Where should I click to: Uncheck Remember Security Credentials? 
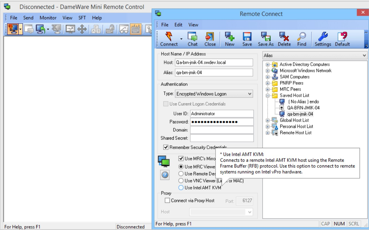pyautogui.click(x=166, y=147)
